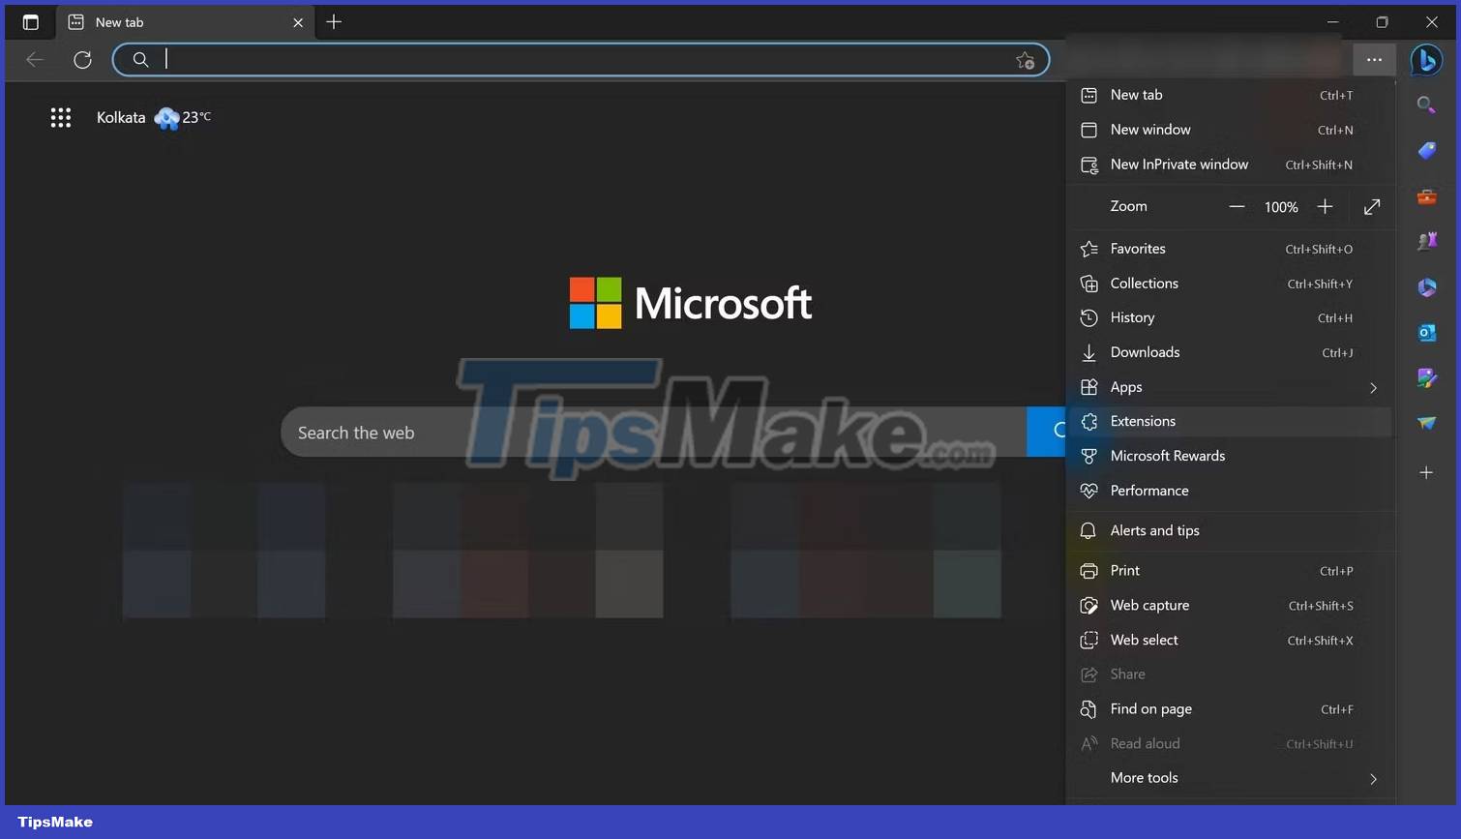Select Extensions from the menu

pos(1229,421)
